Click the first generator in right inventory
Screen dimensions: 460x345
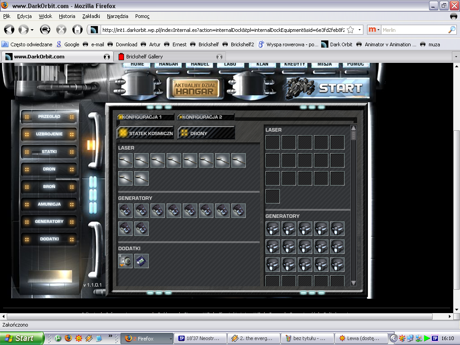(273, 229)
